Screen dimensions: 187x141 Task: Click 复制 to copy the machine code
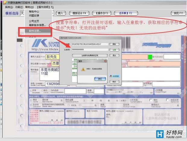(114, 44)
